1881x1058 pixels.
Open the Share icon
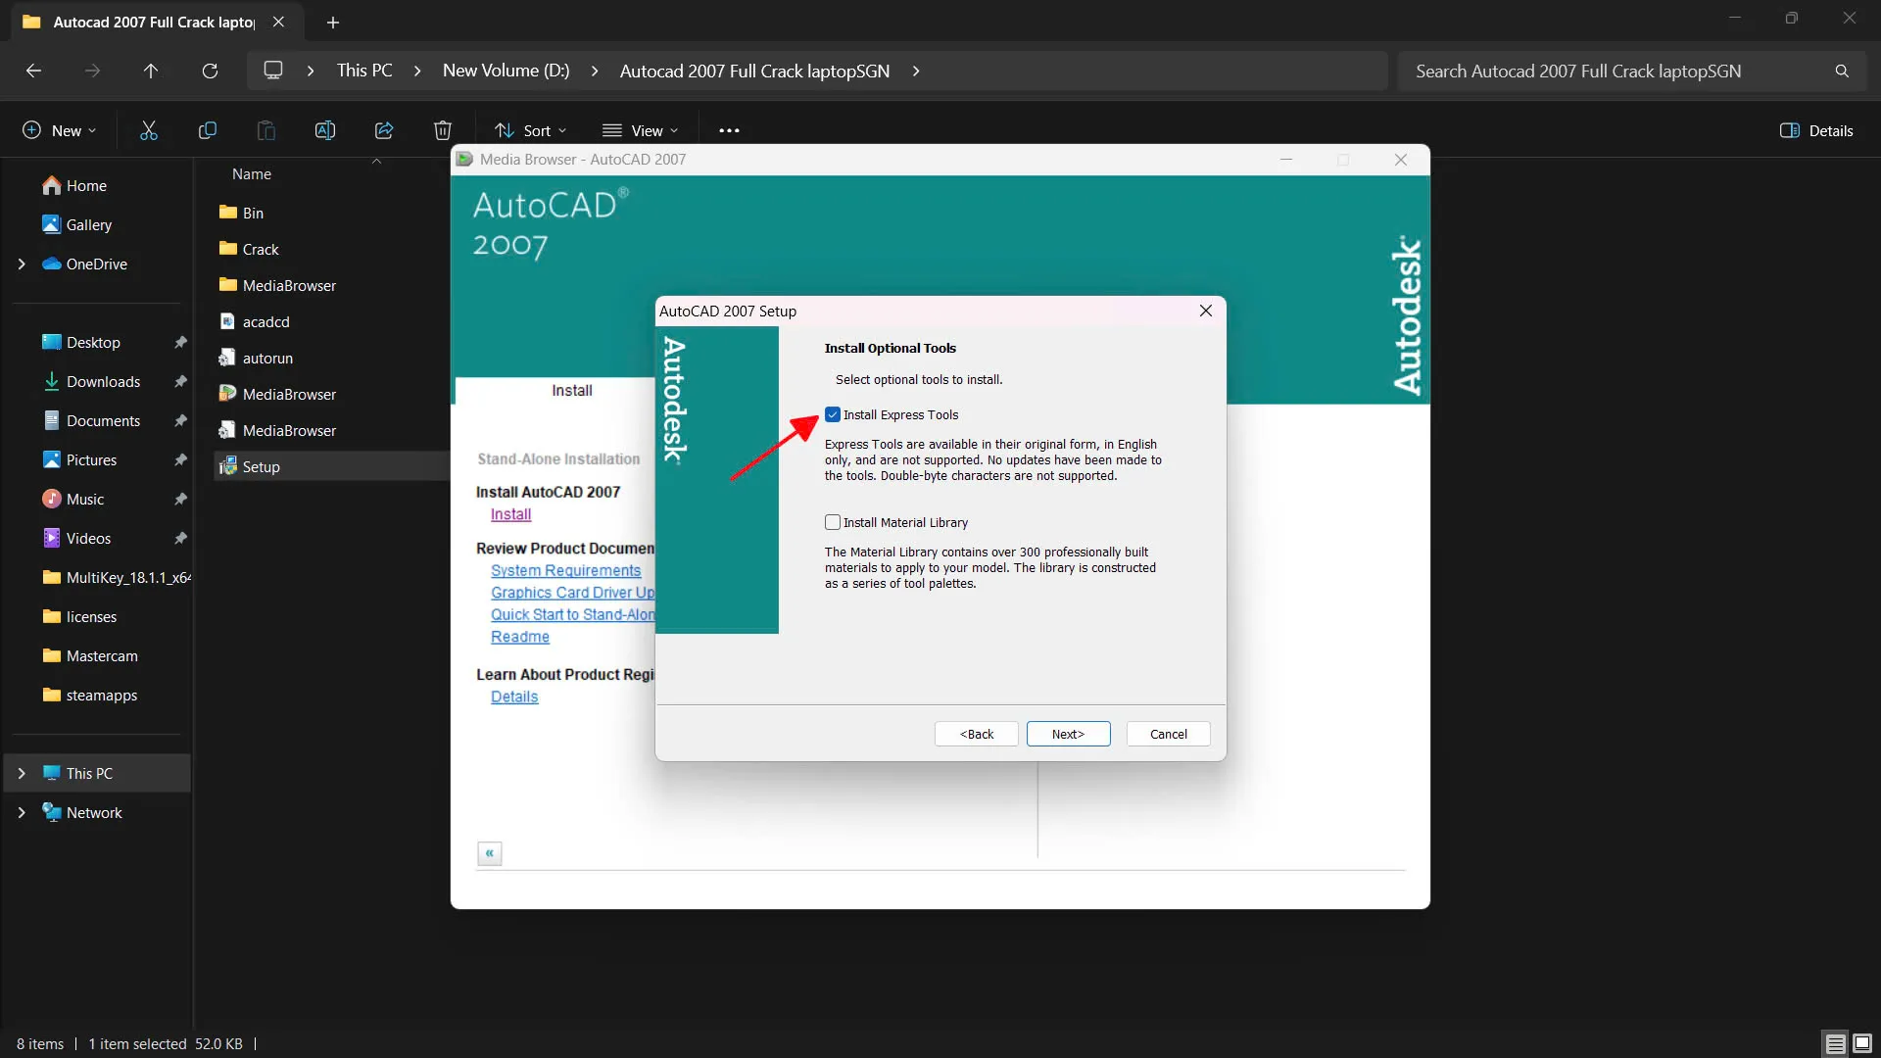[x=383, y=129]
